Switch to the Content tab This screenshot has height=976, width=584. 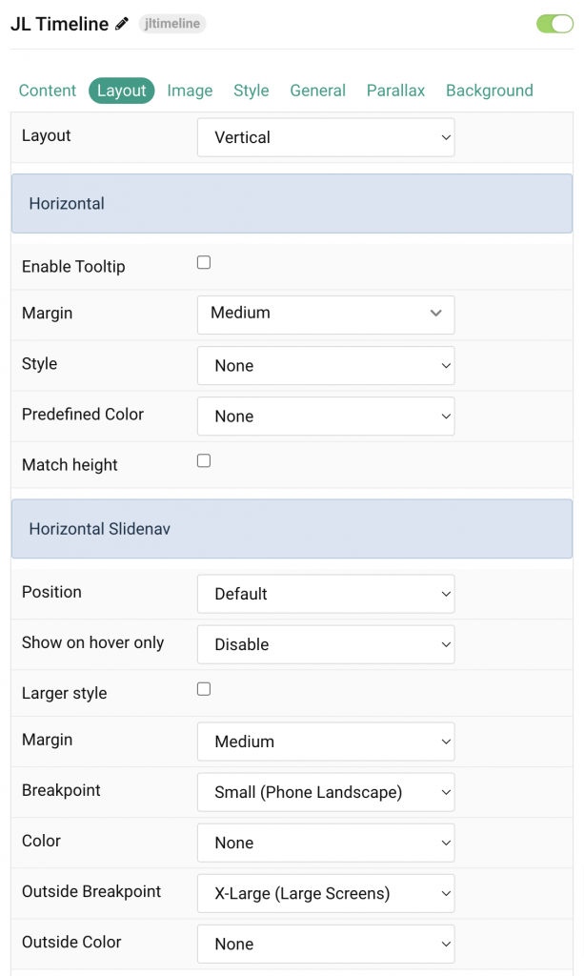click(47, 91)
